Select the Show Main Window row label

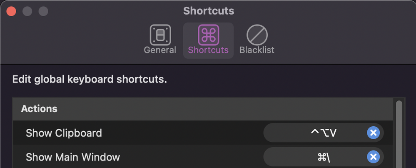point(73,157)
